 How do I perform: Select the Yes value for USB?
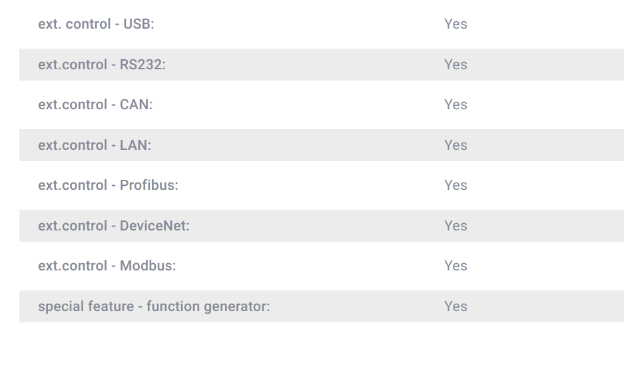pyautogui.click(x=456, y=24)
